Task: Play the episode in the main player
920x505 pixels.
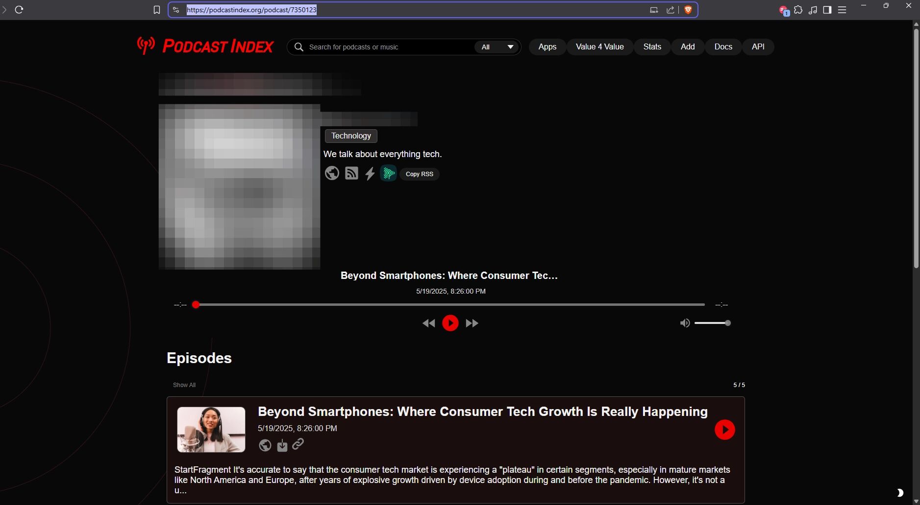Action: 450,323
